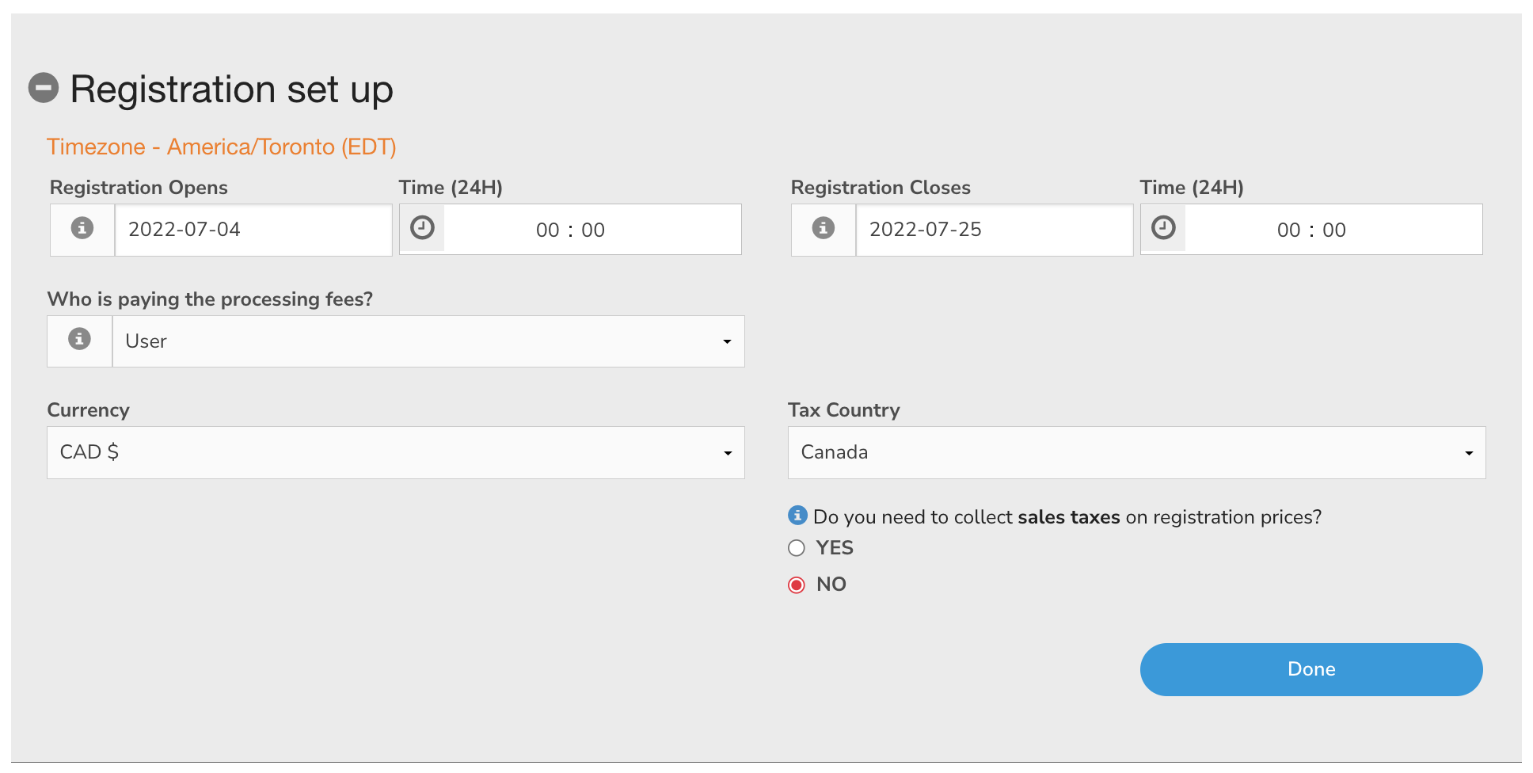Screen dimensions: 1533x773
Task: Click the Registration Closes date field
Action: (x=994, y=229)
